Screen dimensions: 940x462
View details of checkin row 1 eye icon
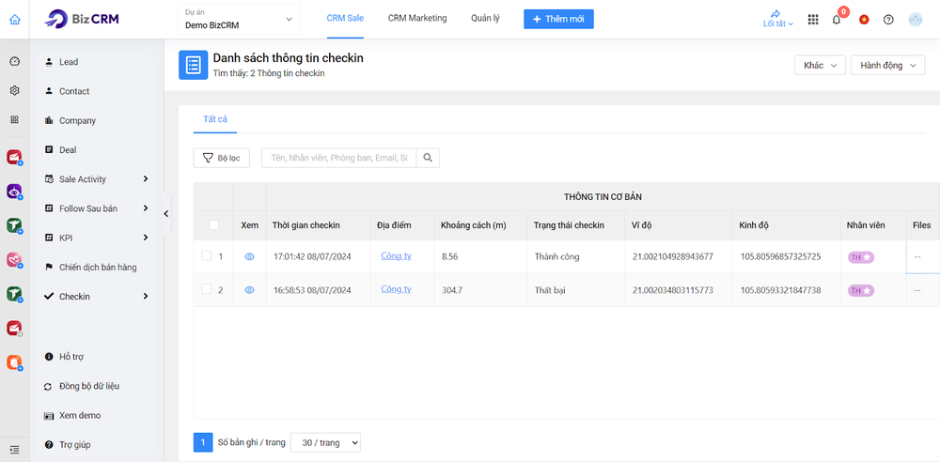249,256
